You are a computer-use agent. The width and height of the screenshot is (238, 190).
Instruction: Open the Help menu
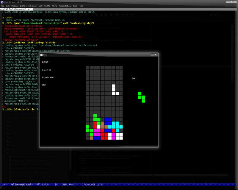point(81,6)
